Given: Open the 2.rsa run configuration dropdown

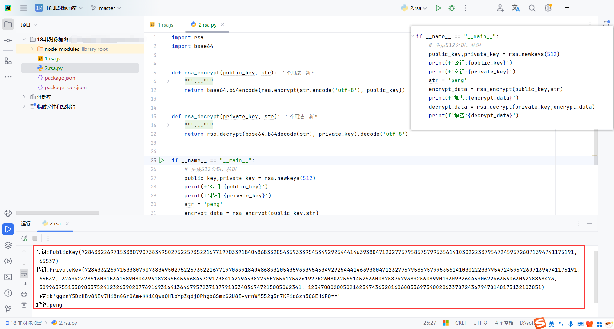Looking at the screenshot, I should coord(414,8).
